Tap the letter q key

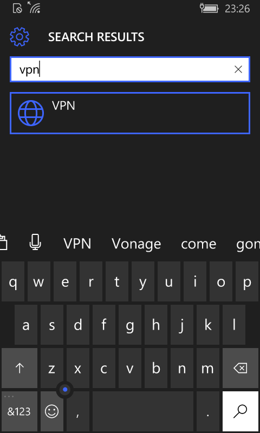(13, 281)
